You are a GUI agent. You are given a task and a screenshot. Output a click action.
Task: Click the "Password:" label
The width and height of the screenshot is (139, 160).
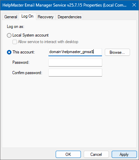pyautogui.click(x=21, y=62)
